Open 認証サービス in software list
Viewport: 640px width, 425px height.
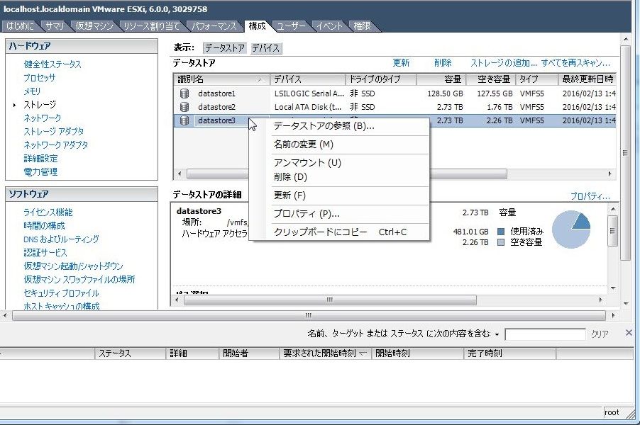[x=45, y=252]
